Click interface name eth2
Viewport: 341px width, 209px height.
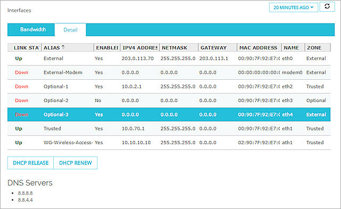[287, 86]
